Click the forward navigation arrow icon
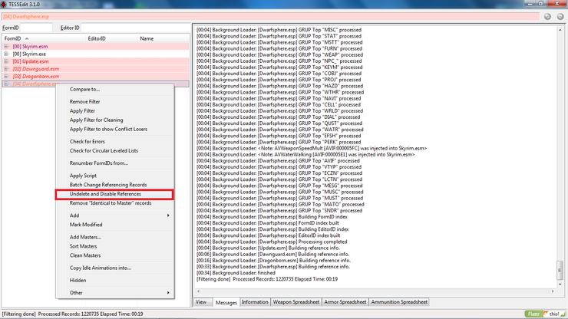 (560, 15)
